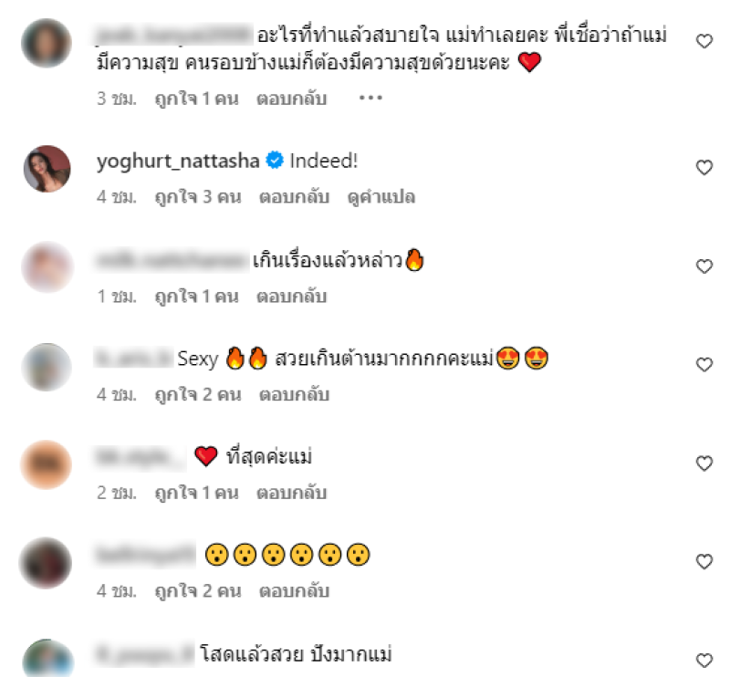This screenshot has height=677, width=730.
Task: Open the blurred avatar of the first commenter
Action: pos(47,43)
